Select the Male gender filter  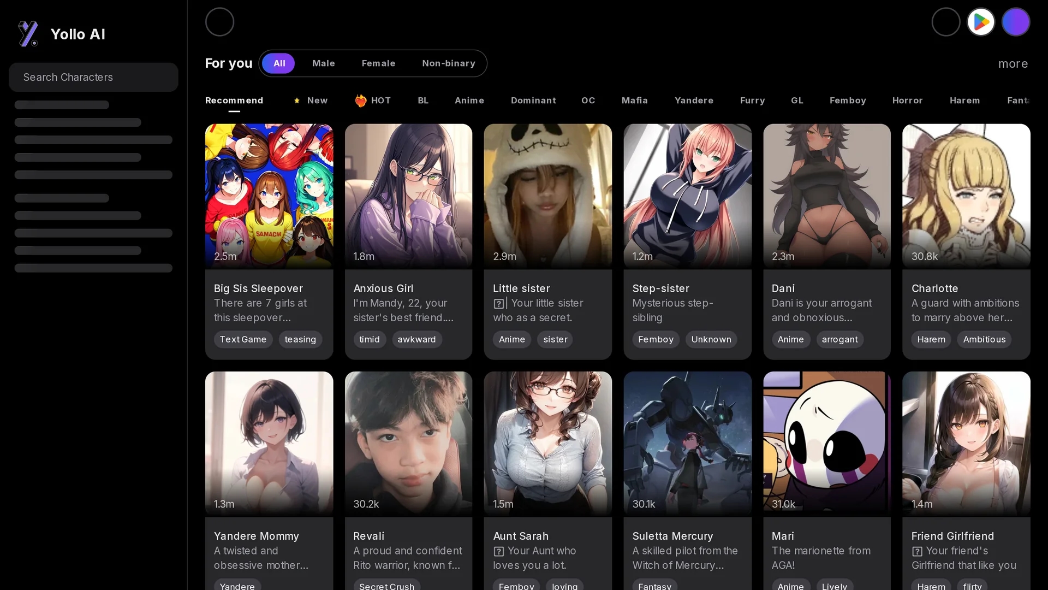[324, 63]
